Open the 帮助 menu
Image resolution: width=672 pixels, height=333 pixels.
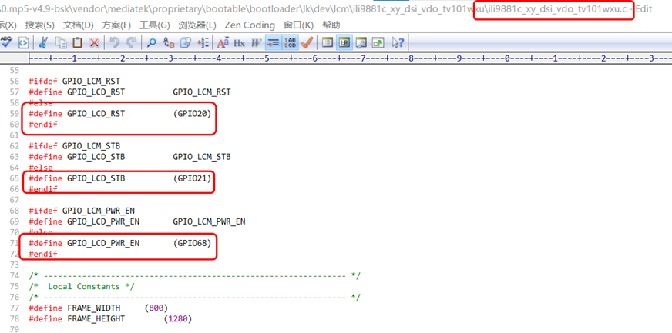331,25
